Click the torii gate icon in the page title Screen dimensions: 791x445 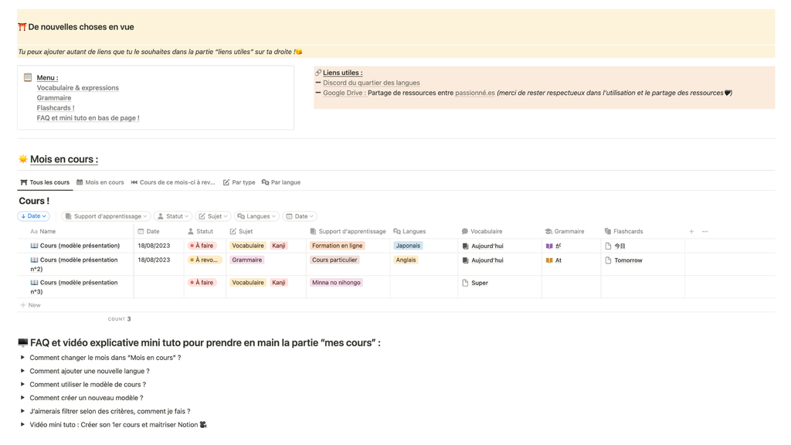22,27
